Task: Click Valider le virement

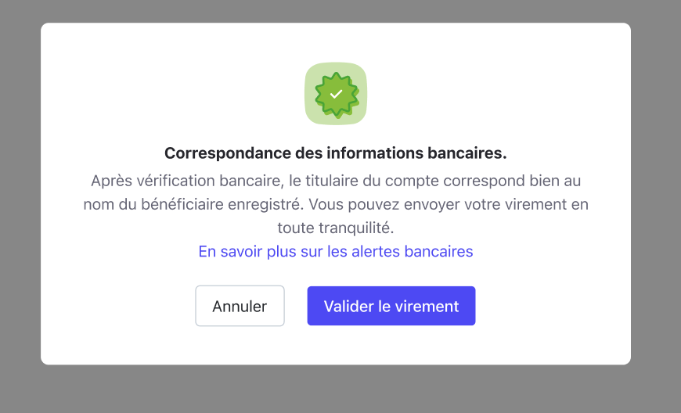Action: (391, 306)
